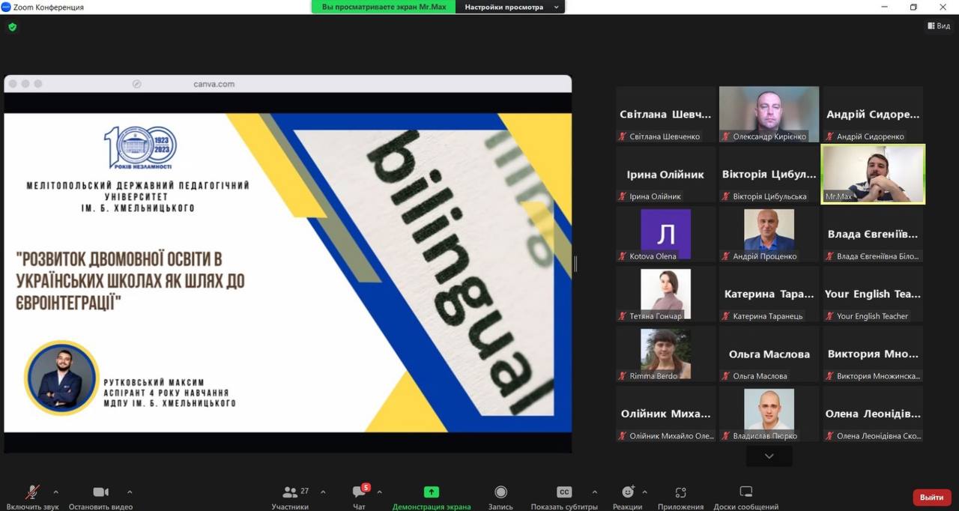Click the green Share Screen icon
This screenshot has height=511, width=959.
(x=431, y=492)
